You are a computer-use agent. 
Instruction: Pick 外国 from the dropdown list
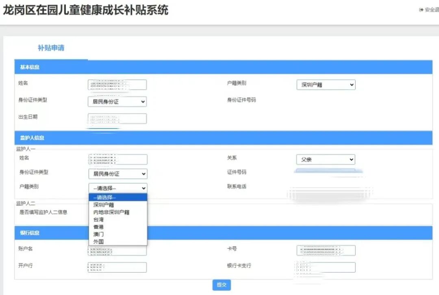coord(98,241)
